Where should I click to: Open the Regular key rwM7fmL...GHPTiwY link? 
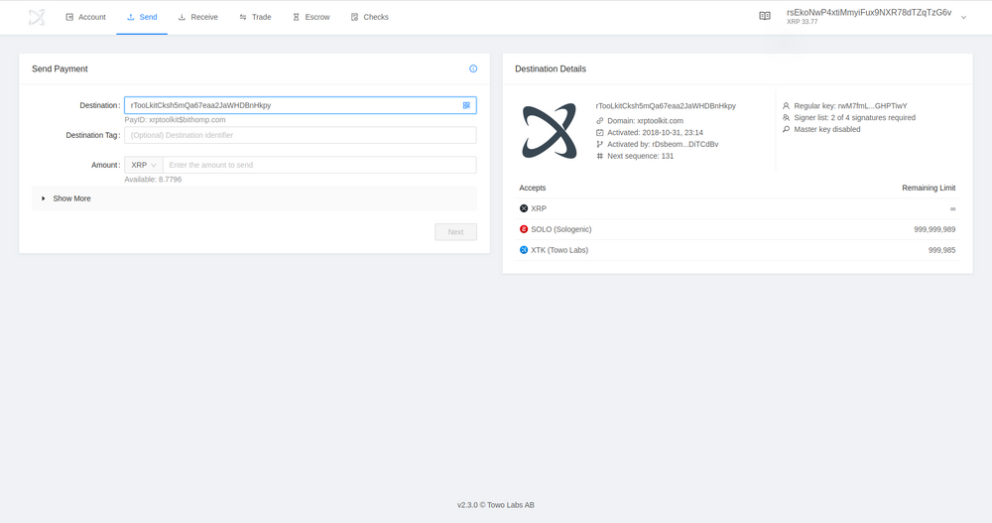pos(872,105)
